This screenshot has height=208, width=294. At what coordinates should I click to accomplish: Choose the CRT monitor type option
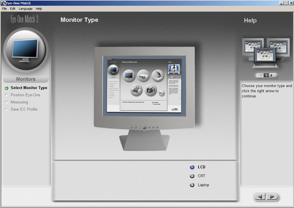[x=192, y=176]
